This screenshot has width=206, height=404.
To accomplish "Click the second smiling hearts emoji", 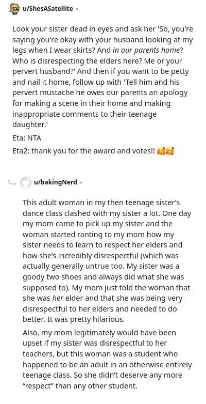I will point(170,151).
